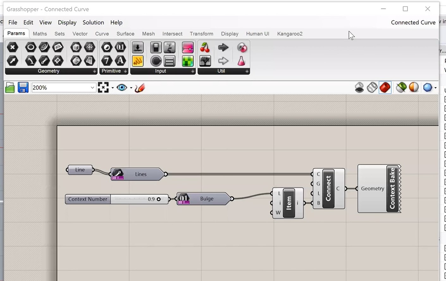This screenshot has width=446, height=281.
Task: Click the Connected Curve document name button
Action: [413, 22]
